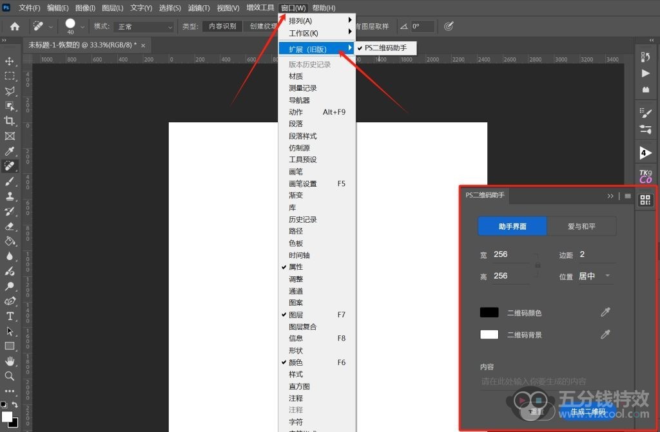Select the History Brush tool
Image resolution: width=660 pixels, height=432 pixels.
coord(9,211)
